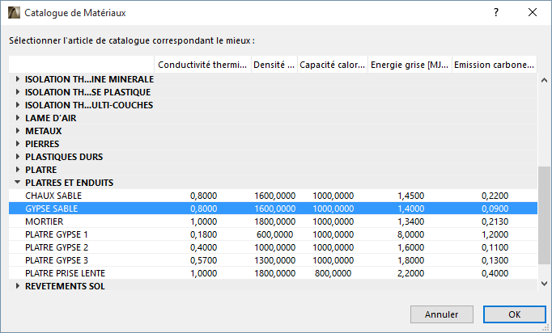
Task: Sort by Conductivité thermique column header
Action: [202, 65]
